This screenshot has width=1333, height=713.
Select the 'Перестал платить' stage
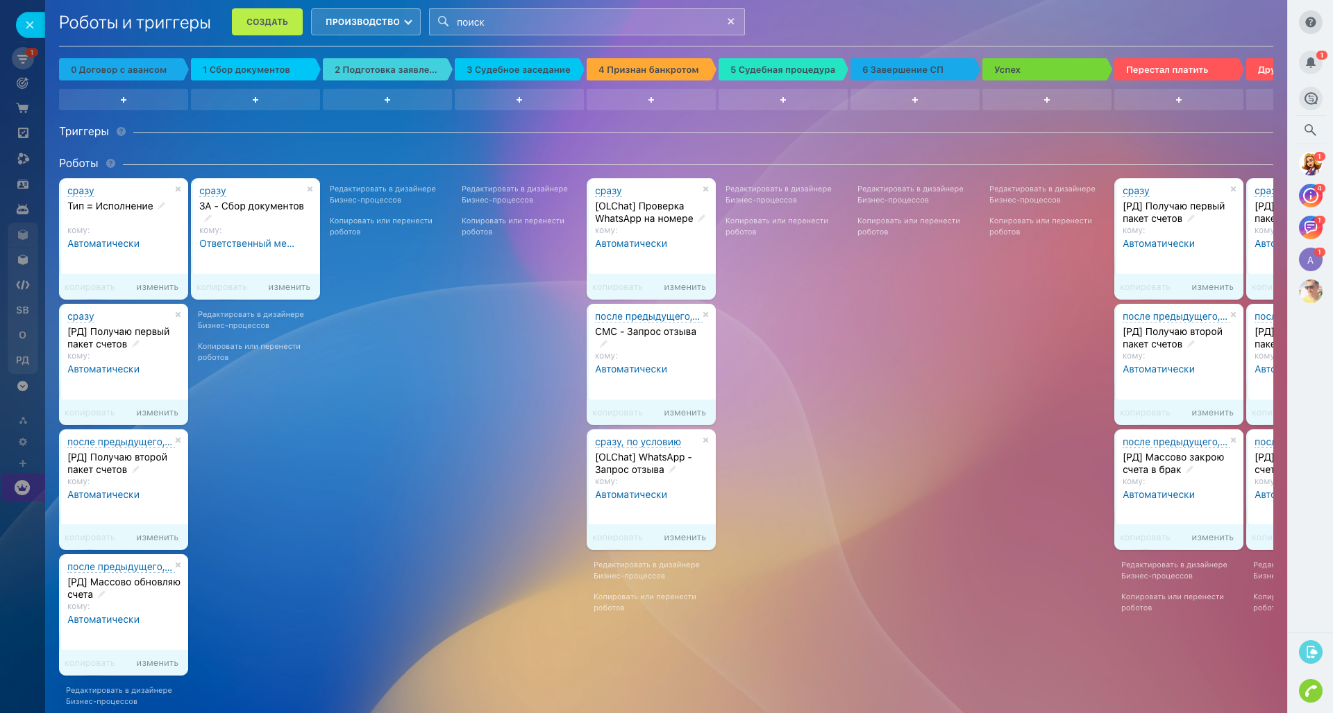click(x=1177, y=69)
